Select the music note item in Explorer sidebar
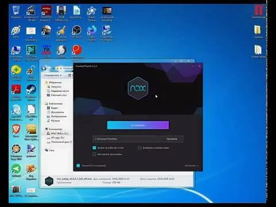276x207 pixels. (x=53, y=120)
